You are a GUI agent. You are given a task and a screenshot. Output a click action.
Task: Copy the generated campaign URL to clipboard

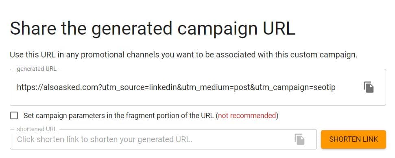tap(369, 87)
